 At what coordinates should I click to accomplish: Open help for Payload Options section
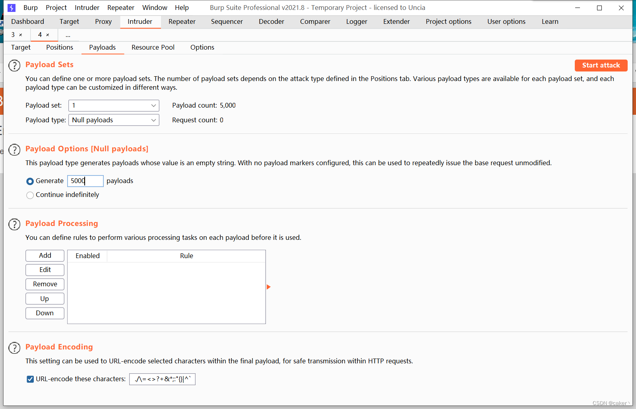[14, 150]
